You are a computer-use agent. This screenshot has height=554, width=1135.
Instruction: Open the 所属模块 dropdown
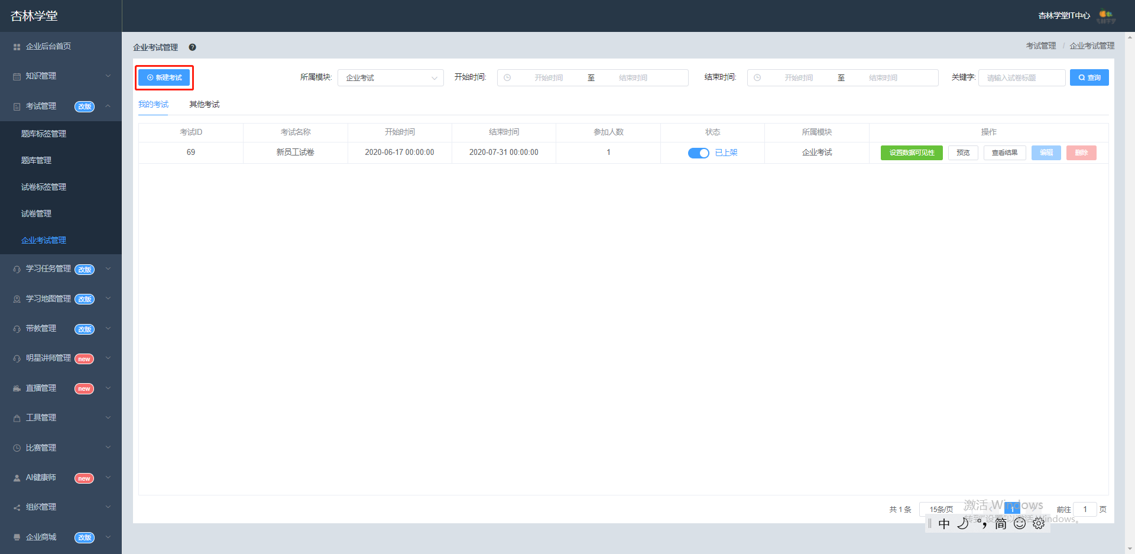click(390, 78)
